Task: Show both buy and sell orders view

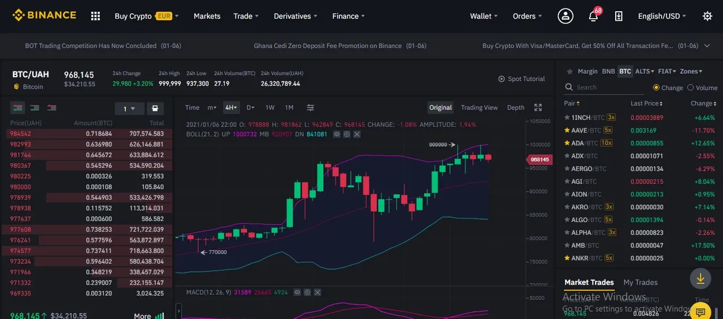Action: [x=18, y=108]
